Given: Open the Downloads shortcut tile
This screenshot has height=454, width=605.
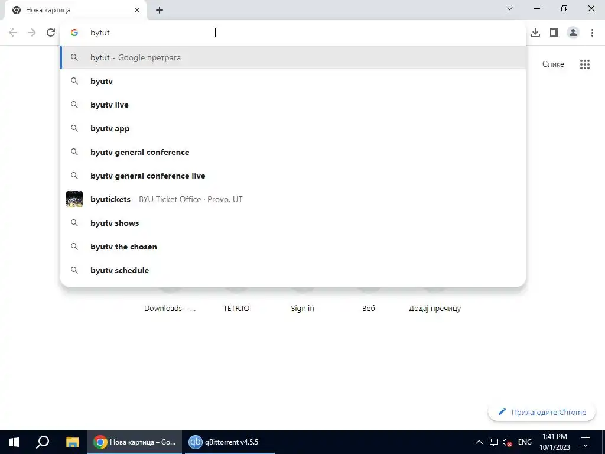Looking at the screenshot, I should [170, 308].
